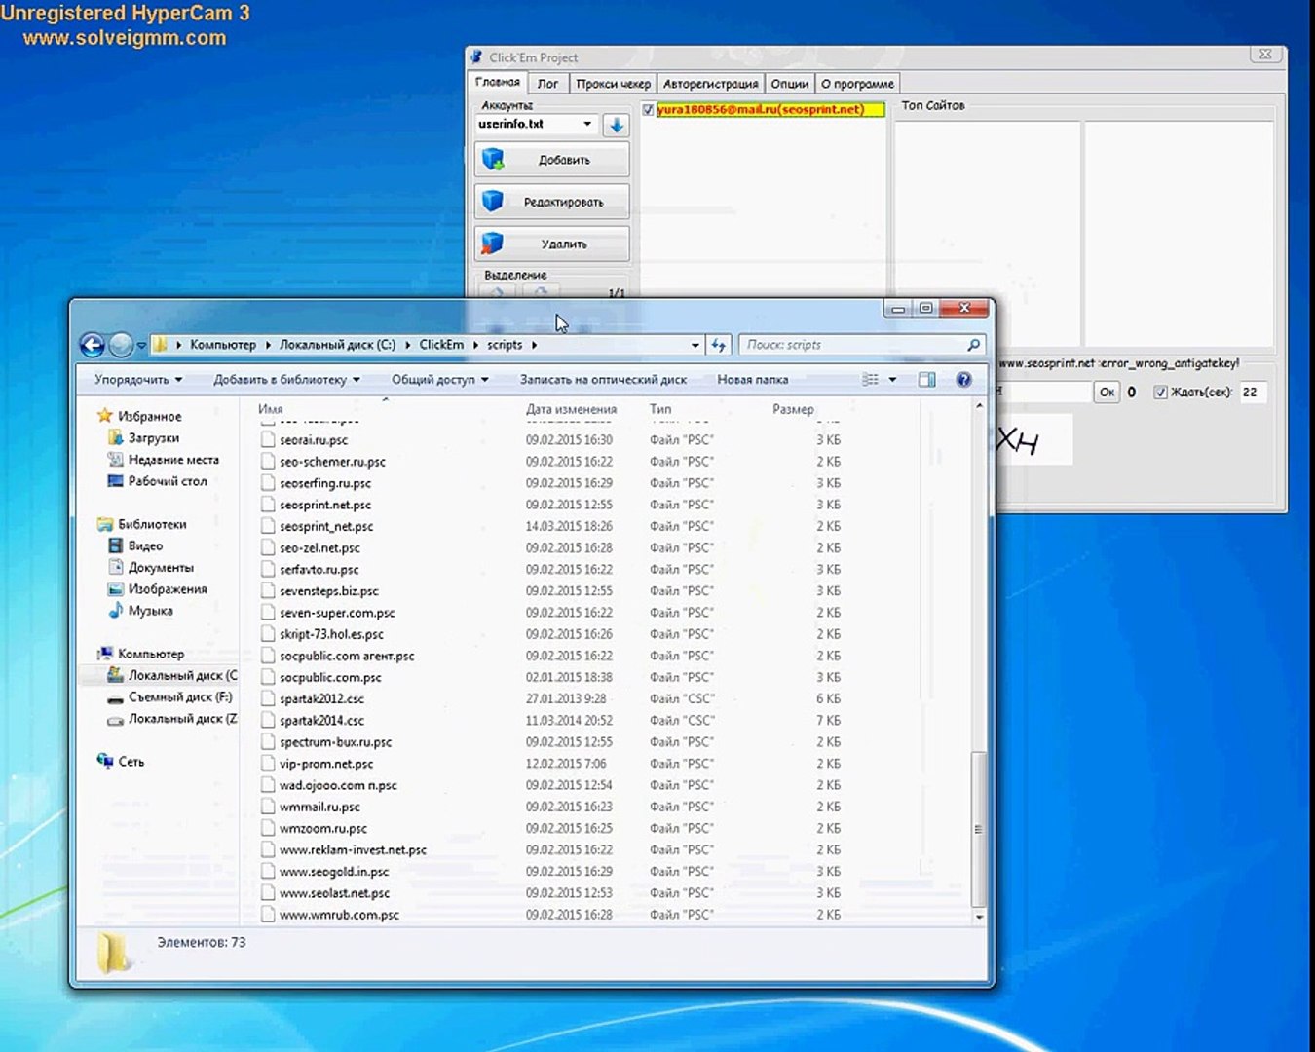Switch to the Прокси чекер tab
Image resolution: width=1315 pixels, height=1052 pixels.
pos(613,84)
